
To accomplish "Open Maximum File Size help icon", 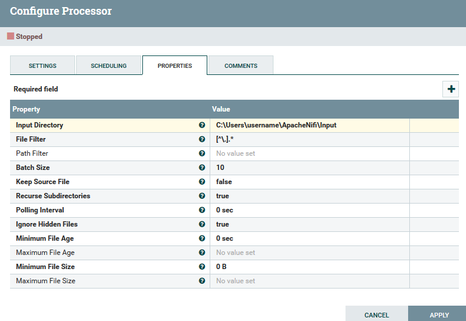I will [x=202, y=281].
